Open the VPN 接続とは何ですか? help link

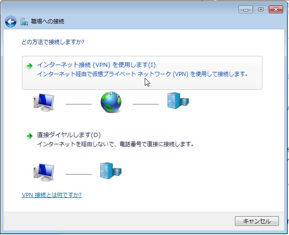click(52, 195)
